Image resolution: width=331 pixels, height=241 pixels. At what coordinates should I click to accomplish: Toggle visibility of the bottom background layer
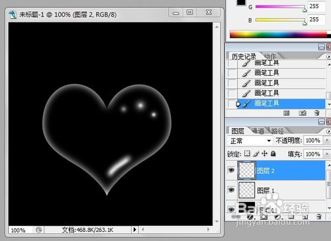(231, 209)
